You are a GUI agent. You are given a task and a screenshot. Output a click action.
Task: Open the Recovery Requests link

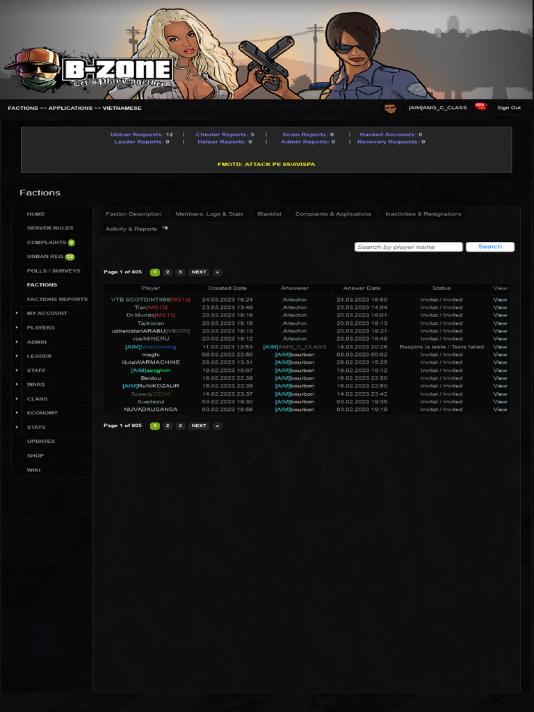tap(391, 142)
